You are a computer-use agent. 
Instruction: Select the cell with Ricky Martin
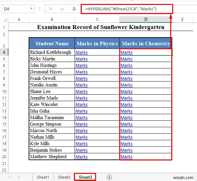coord(52,59)
